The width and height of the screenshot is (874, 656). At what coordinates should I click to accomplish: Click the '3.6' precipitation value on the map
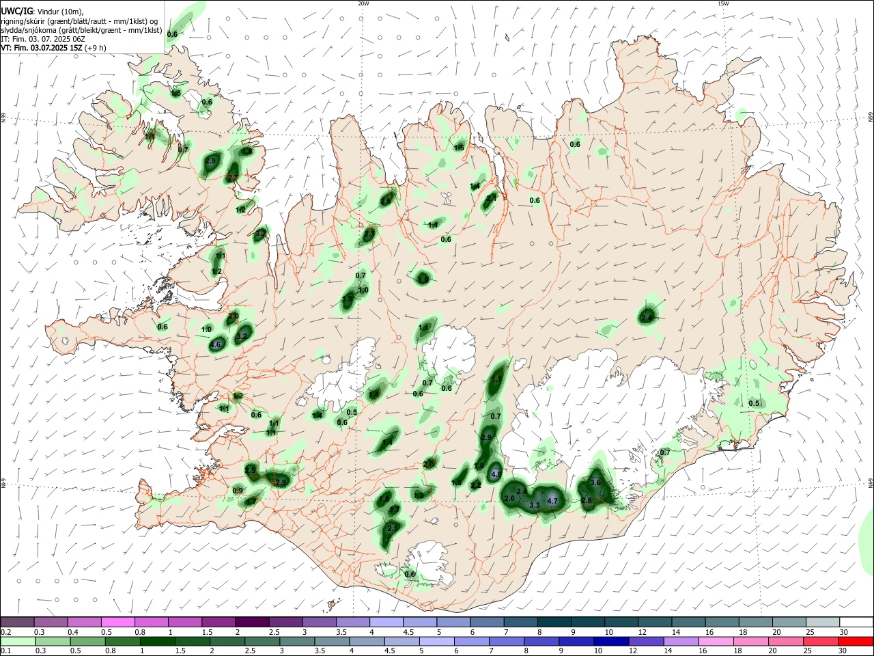[x=595, y=482]
